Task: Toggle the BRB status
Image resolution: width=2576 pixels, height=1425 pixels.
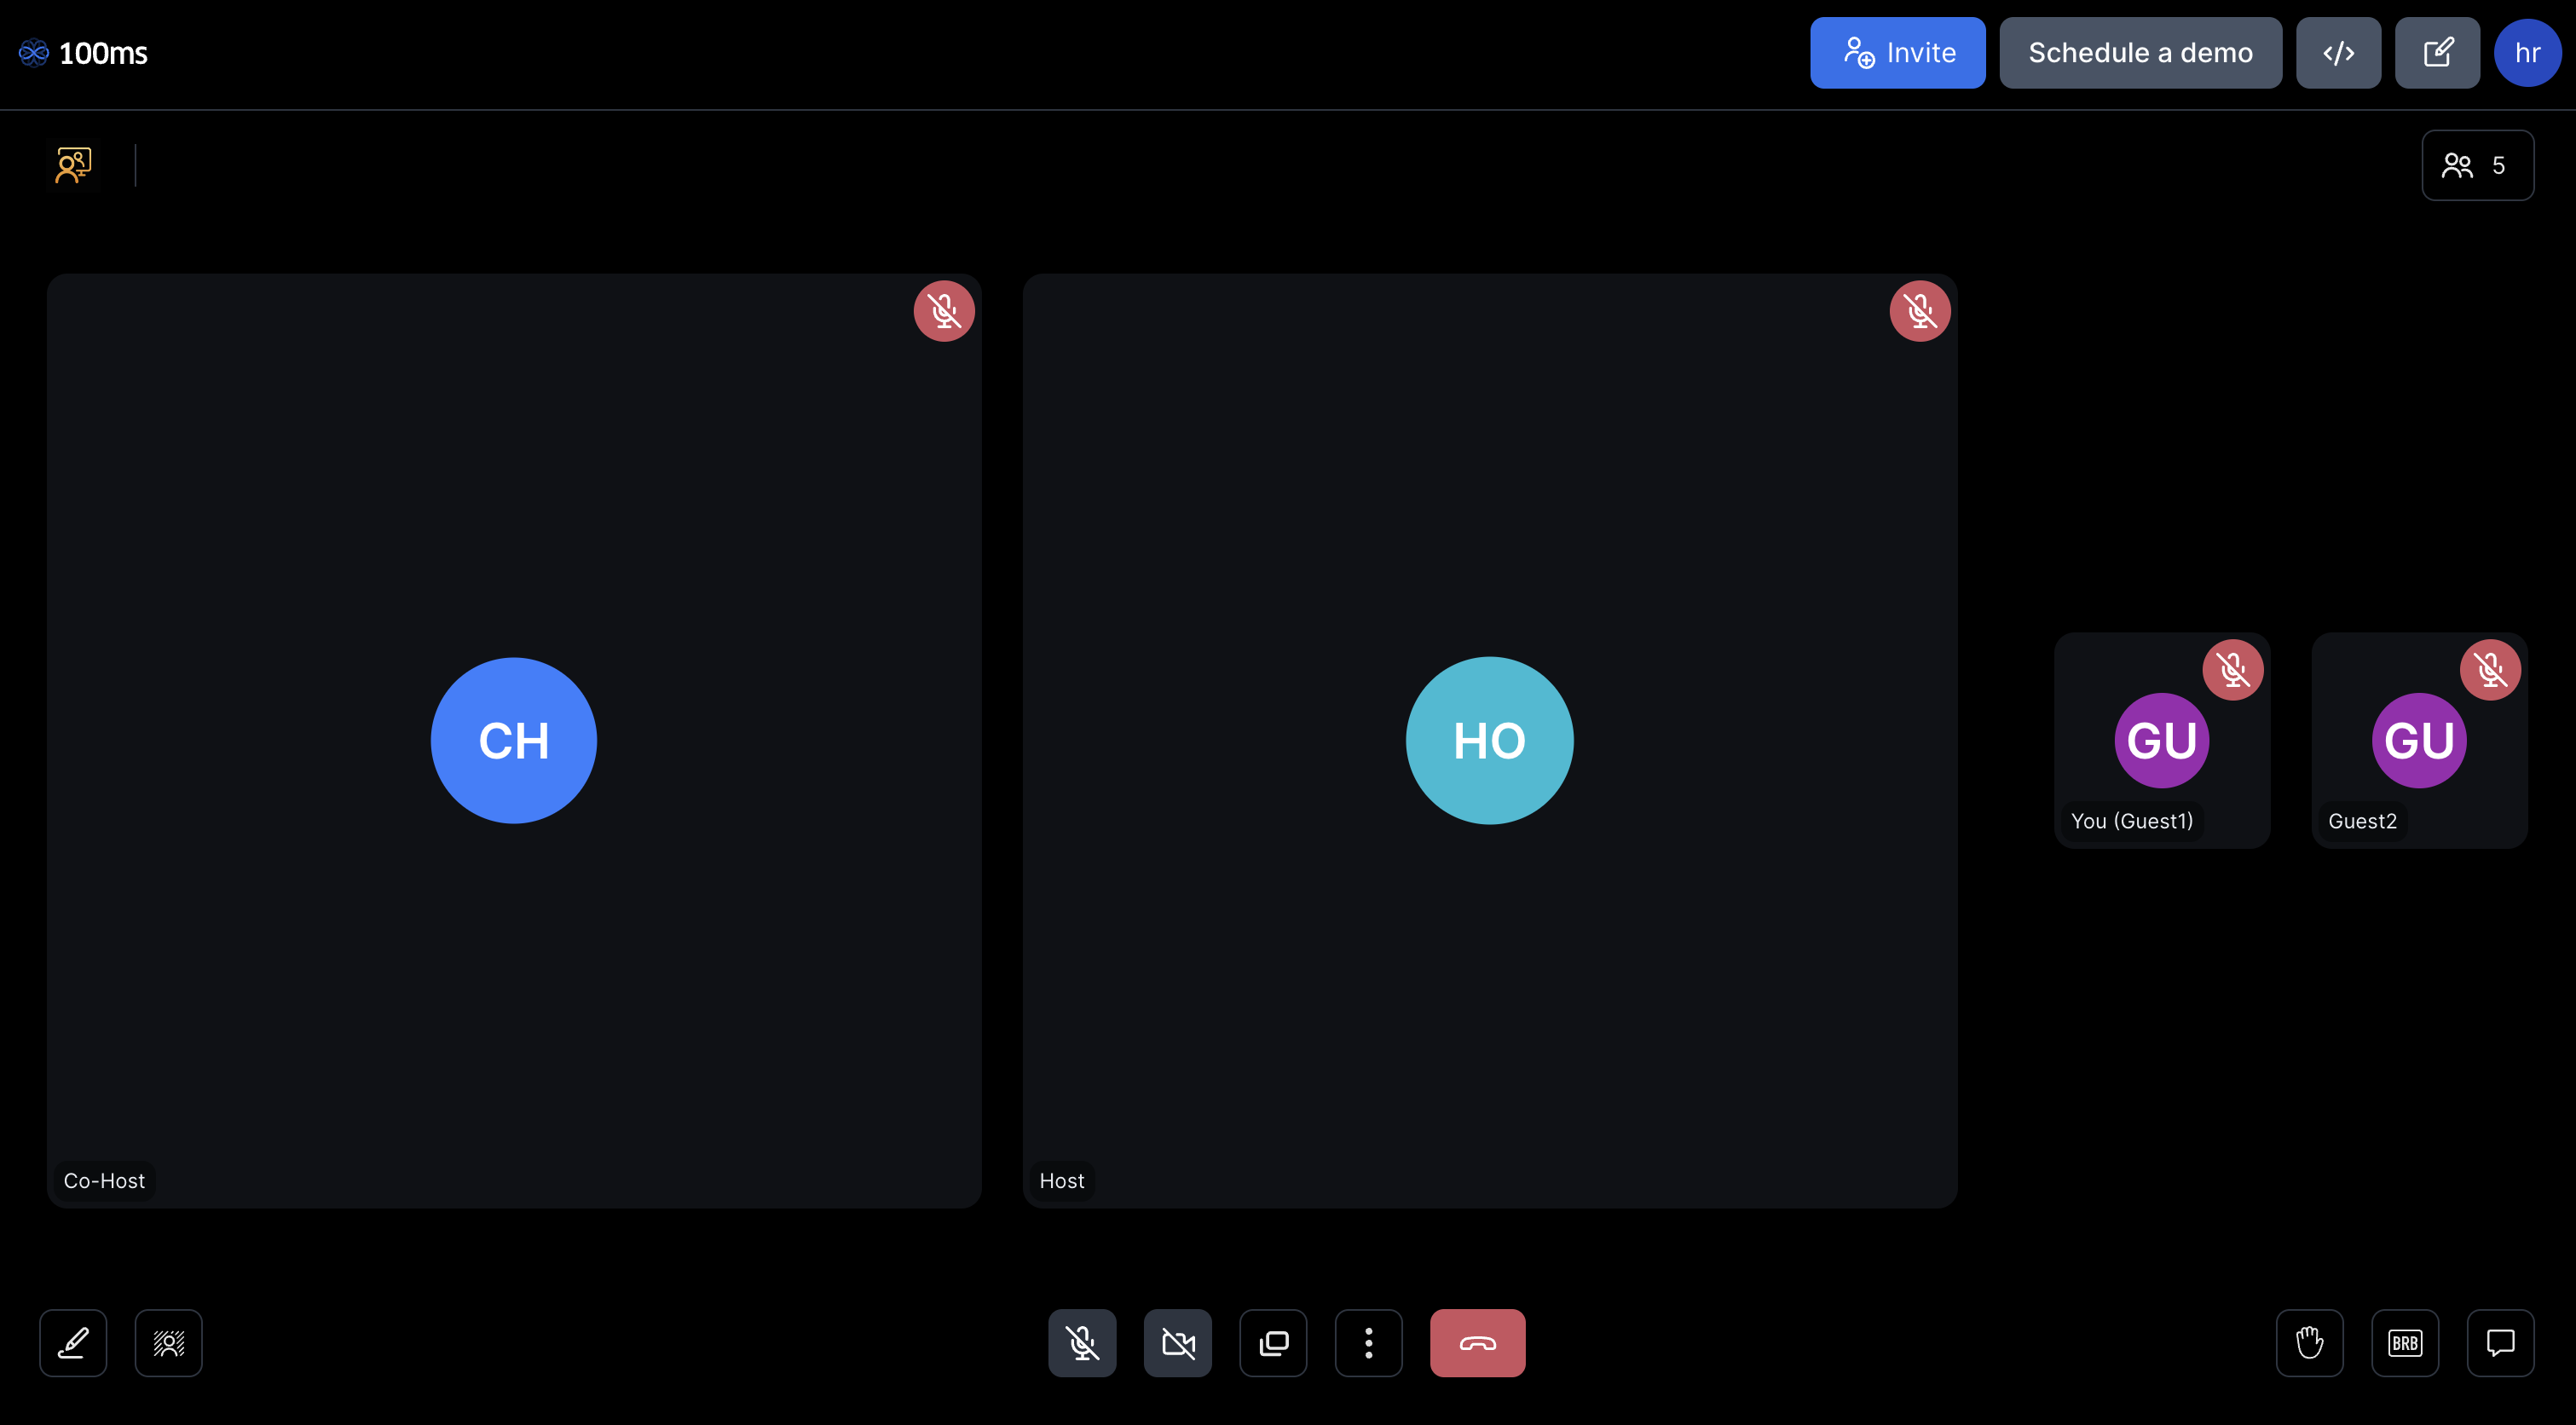Action: click(2404, 1342)
